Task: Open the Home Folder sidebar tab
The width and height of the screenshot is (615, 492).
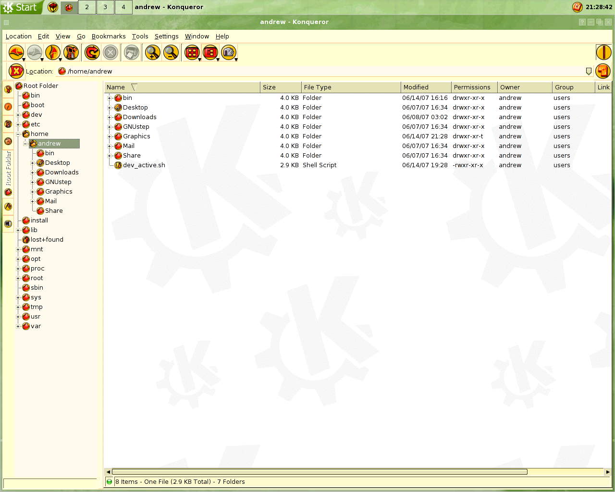Action: pos(8,124)
